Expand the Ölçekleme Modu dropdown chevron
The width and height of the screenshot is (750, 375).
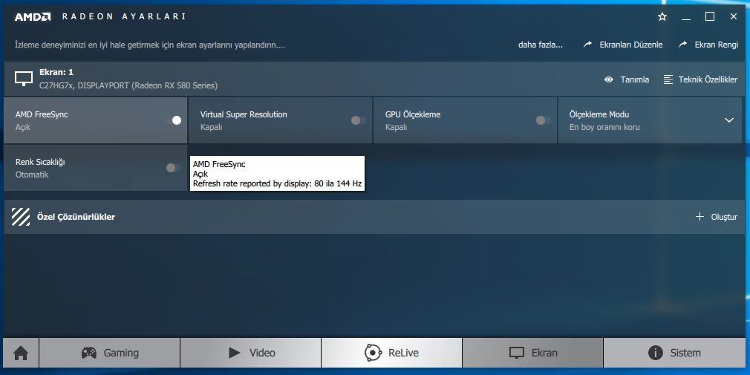pos(729,120)
